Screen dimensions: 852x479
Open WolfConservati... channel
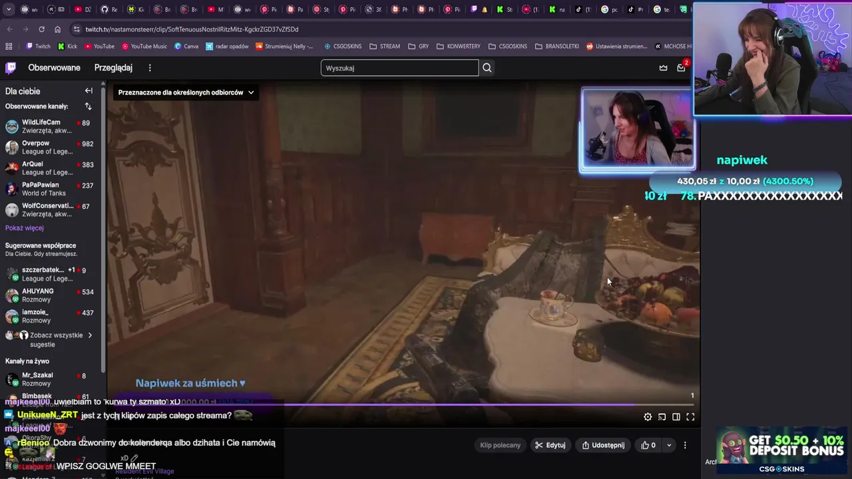tap(51, 210)
